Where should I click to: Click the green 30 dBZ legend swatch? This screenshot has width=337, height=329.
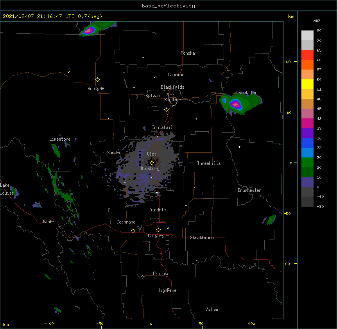(x=307, y=163)
